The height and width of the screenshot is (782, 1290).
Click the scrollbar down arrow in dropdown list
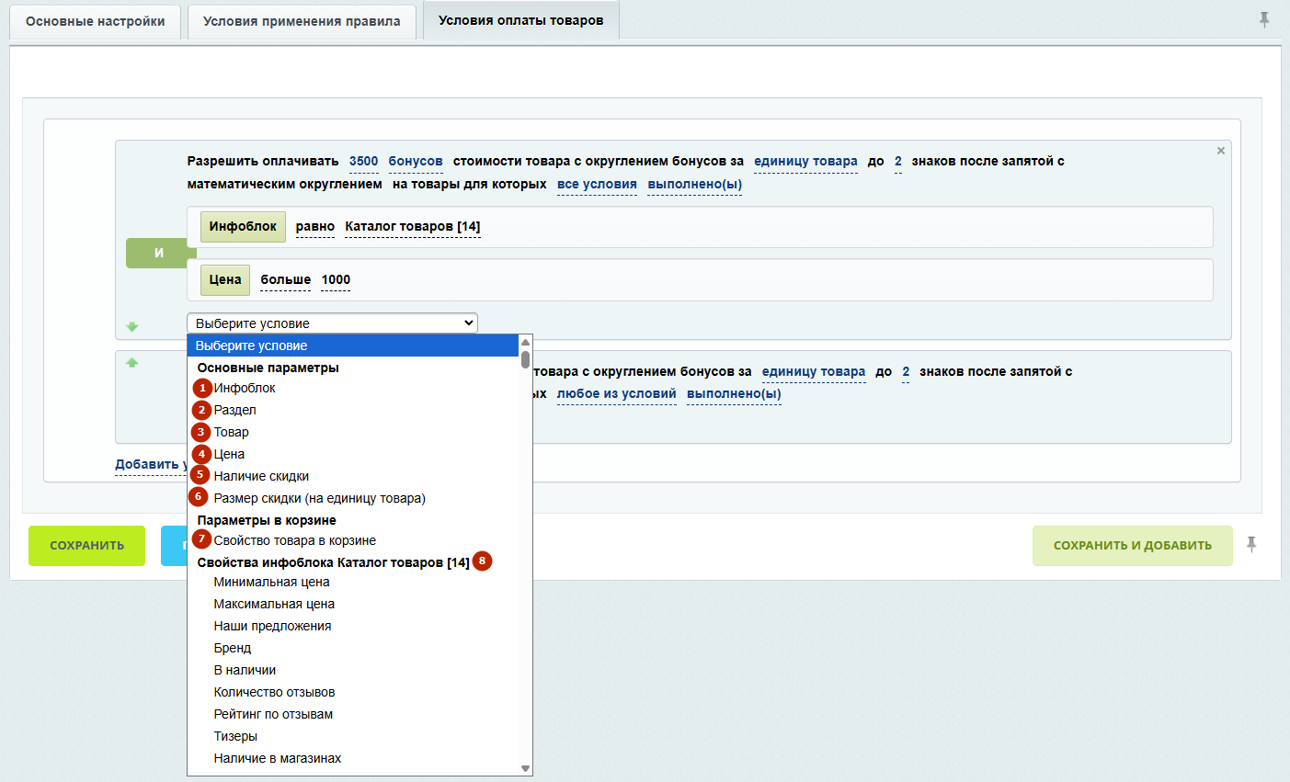pos(526,768)
